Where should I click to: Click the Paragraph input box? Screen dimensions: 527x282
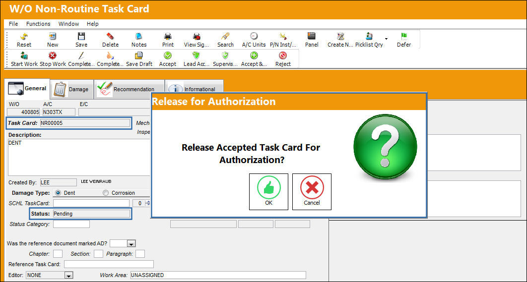coord(140,254)
